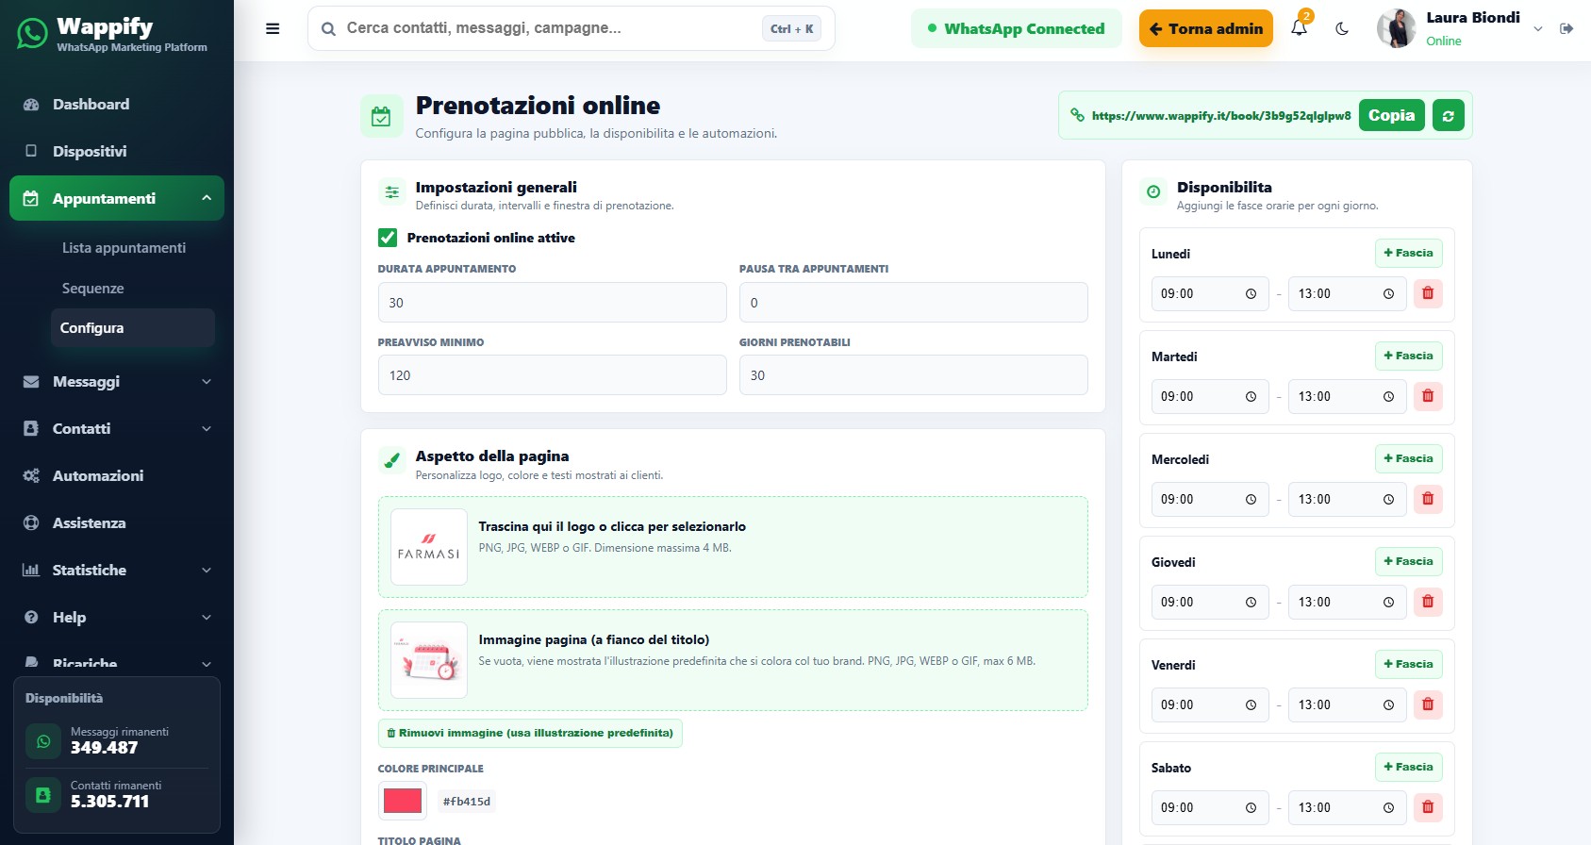Delete Sabato time slot
Screen dimensions: 1591x845
[x=1428, y=807]
